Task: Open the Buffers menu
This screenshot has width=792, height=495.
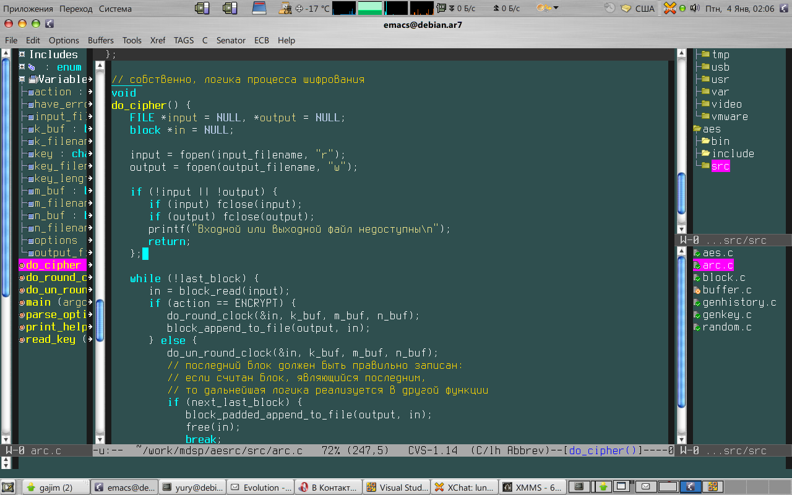Action: [100, 40]
